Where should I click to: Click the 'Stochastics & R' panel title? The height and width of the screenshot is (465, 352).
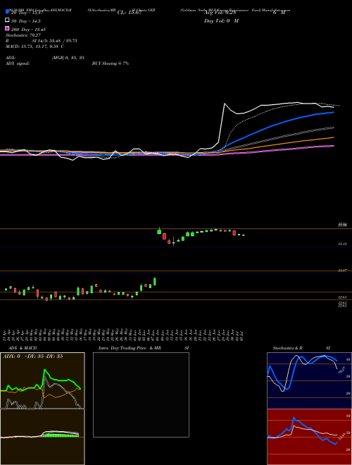[x=288, y=348]
